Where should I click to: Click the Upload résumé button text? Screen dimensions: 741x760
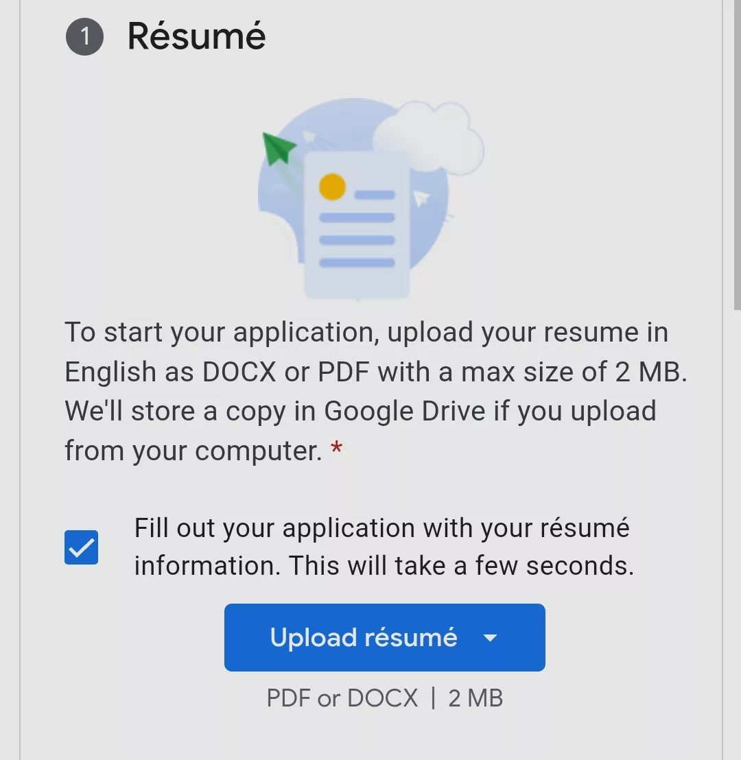pos(364,638)
